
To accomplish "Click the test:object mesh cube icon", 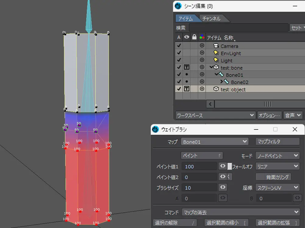I will pyautogui.click(x=216, y=89).
